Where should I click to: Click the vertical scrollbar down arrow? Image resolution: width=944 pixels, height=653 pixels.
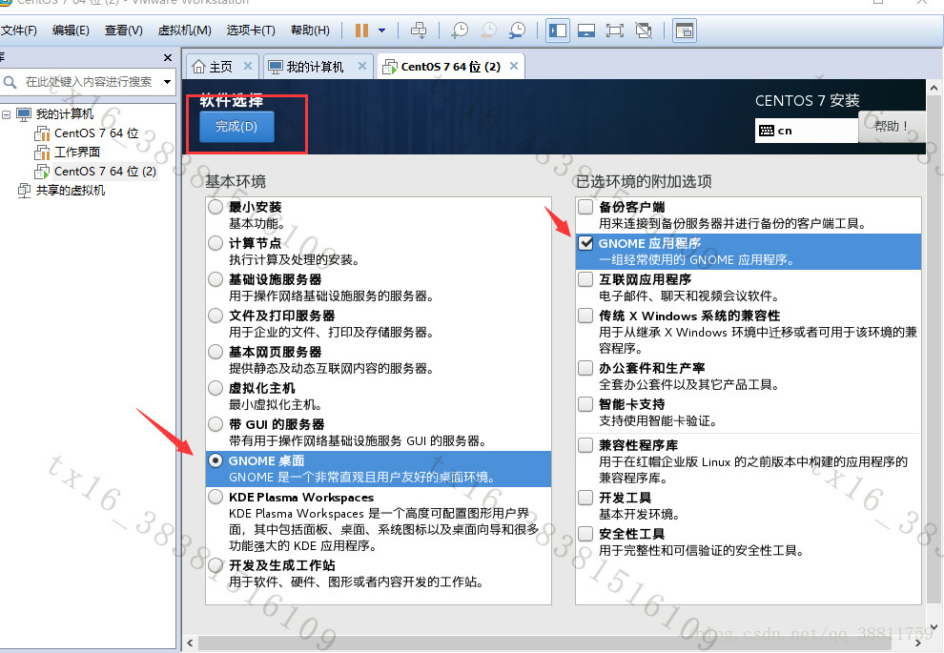click(x=934, y=626)
